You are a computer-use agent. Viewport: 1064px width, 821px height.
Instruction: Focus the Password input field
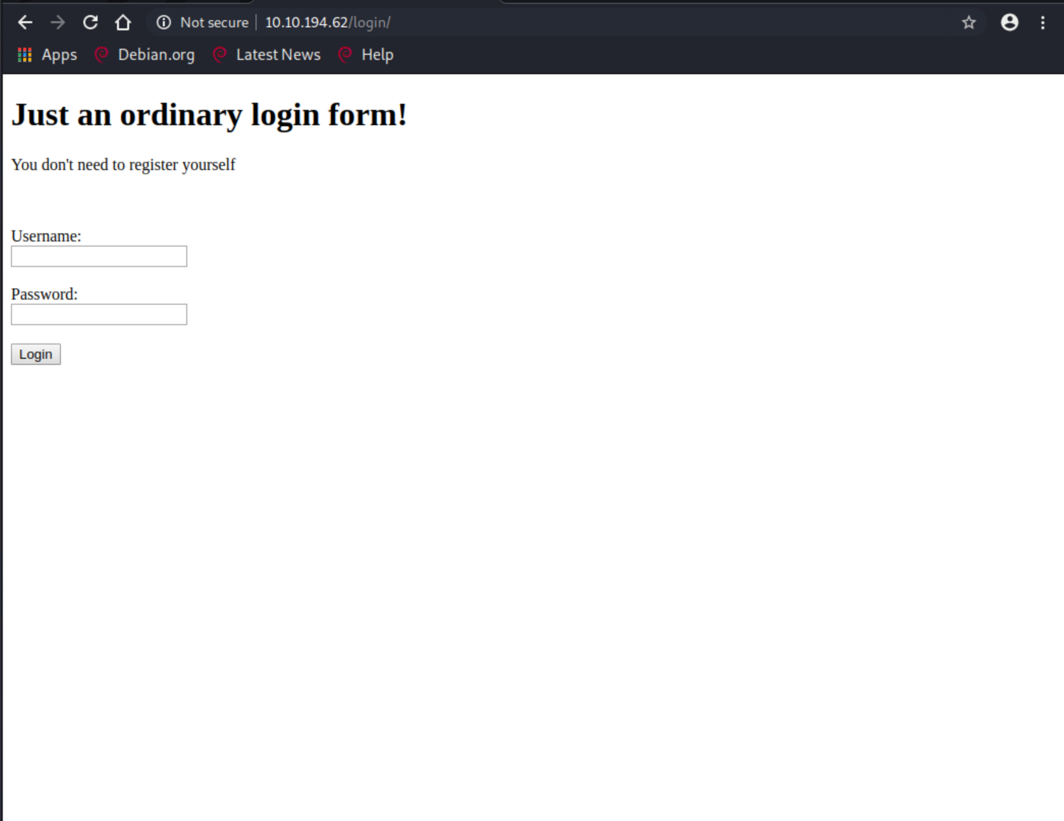[x=99, y=314]
